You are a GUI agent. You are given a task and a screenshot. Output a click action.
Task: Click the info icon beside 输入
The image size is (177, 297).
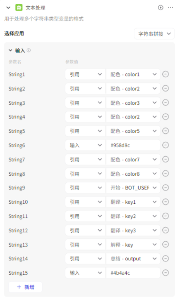29,50
